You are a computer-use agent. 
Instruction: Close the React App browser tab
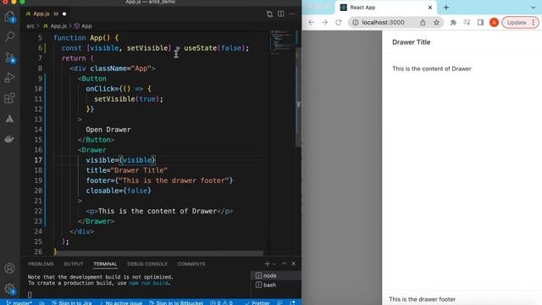[x=430, y=8]
